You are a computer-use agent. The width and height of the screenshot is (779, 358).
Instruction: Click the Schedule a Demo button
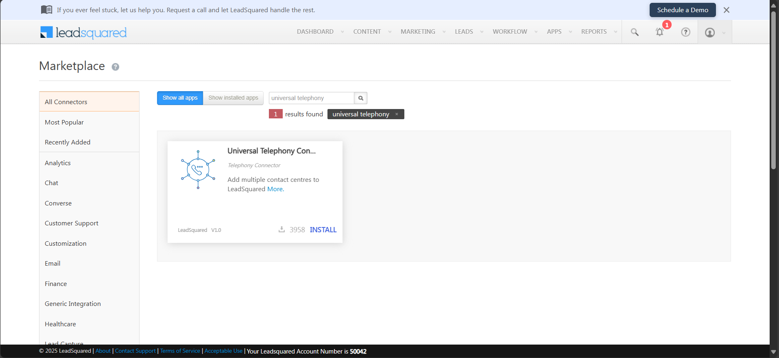683,10
